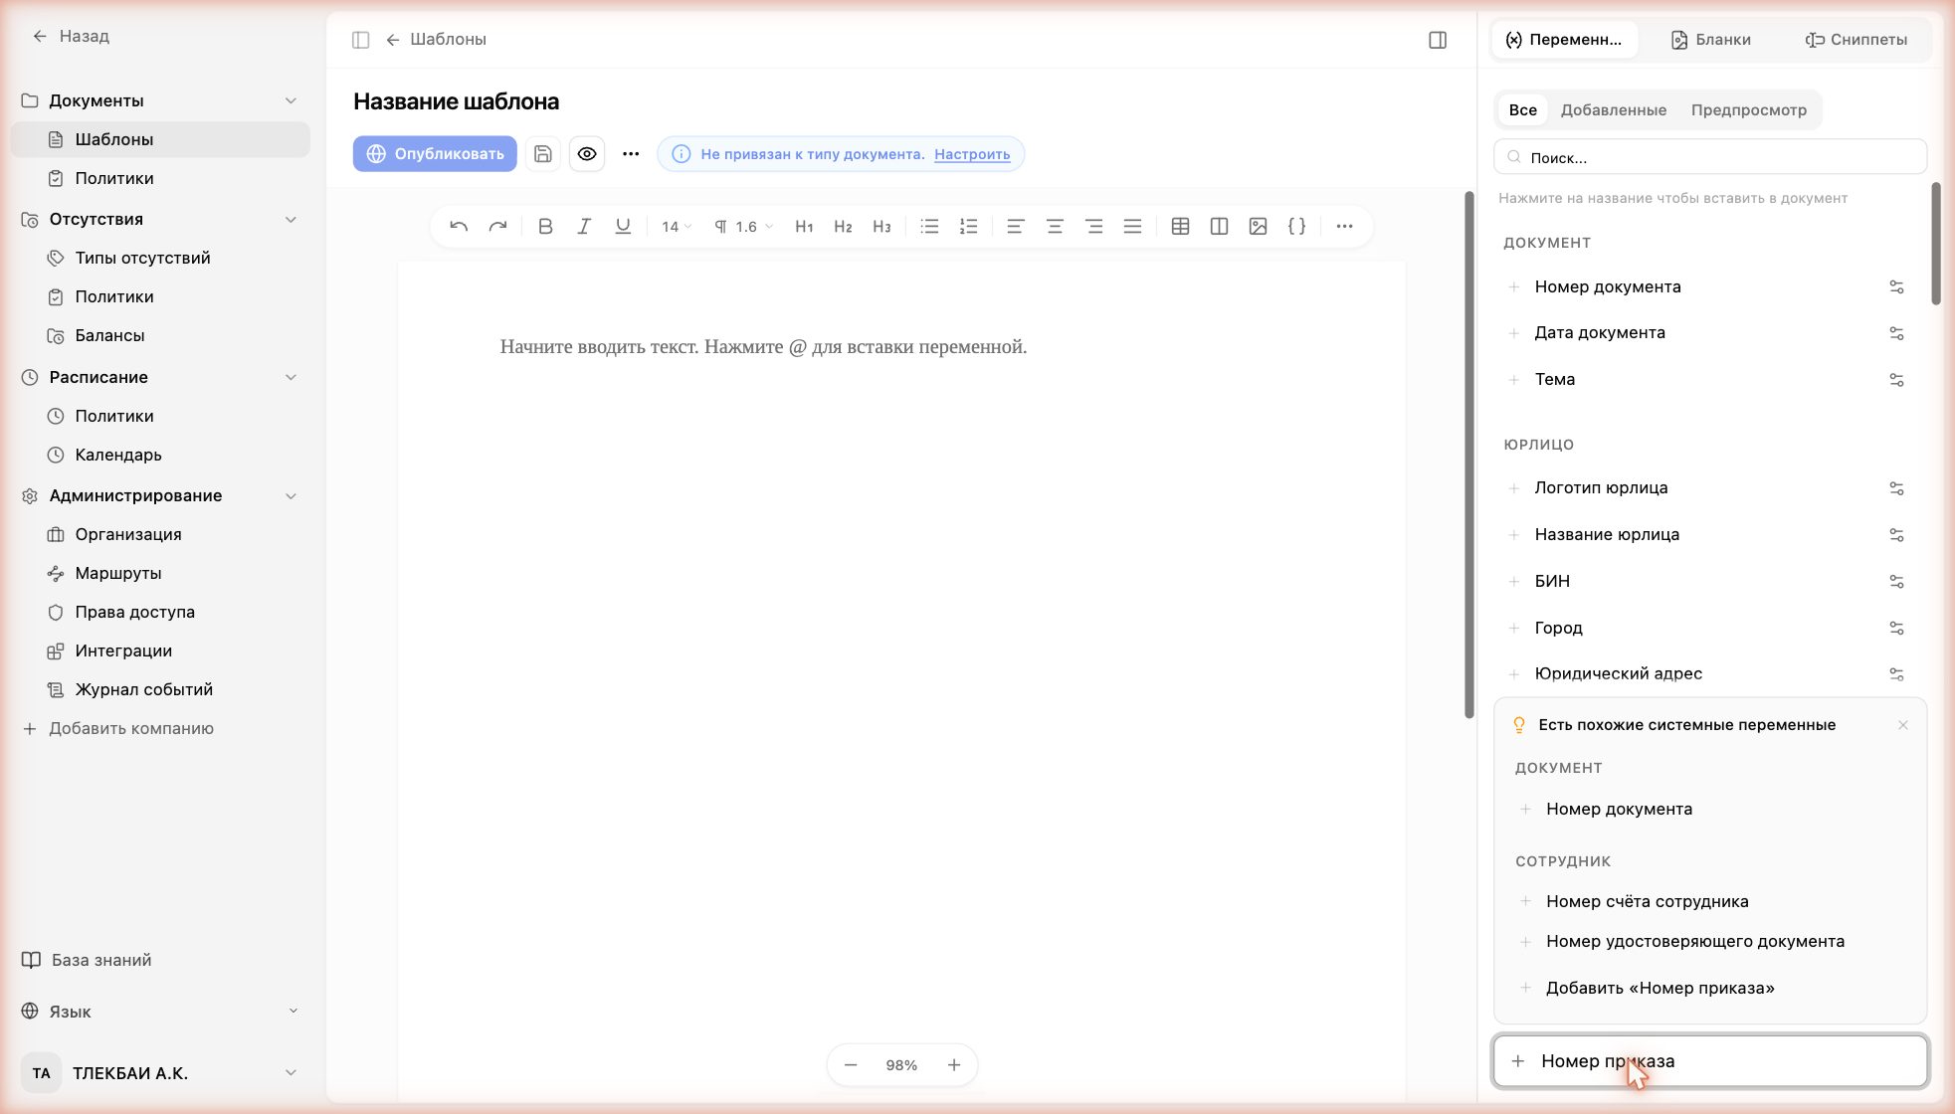The height and width of the screenshot is (1114, 1955).
Task: Select the Все filter tab
Action: 1522,110
